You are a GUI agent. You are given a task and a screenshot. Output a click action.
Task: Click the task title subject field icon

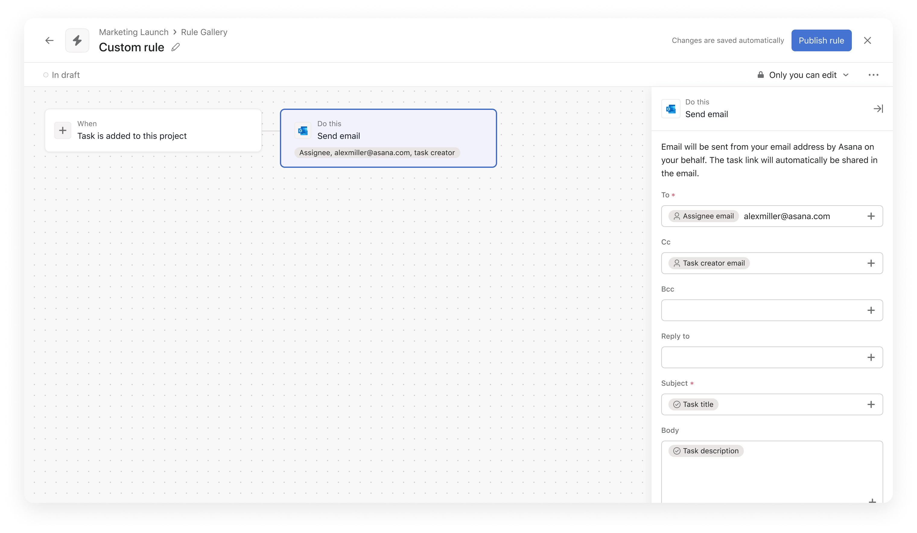(677, 404)
